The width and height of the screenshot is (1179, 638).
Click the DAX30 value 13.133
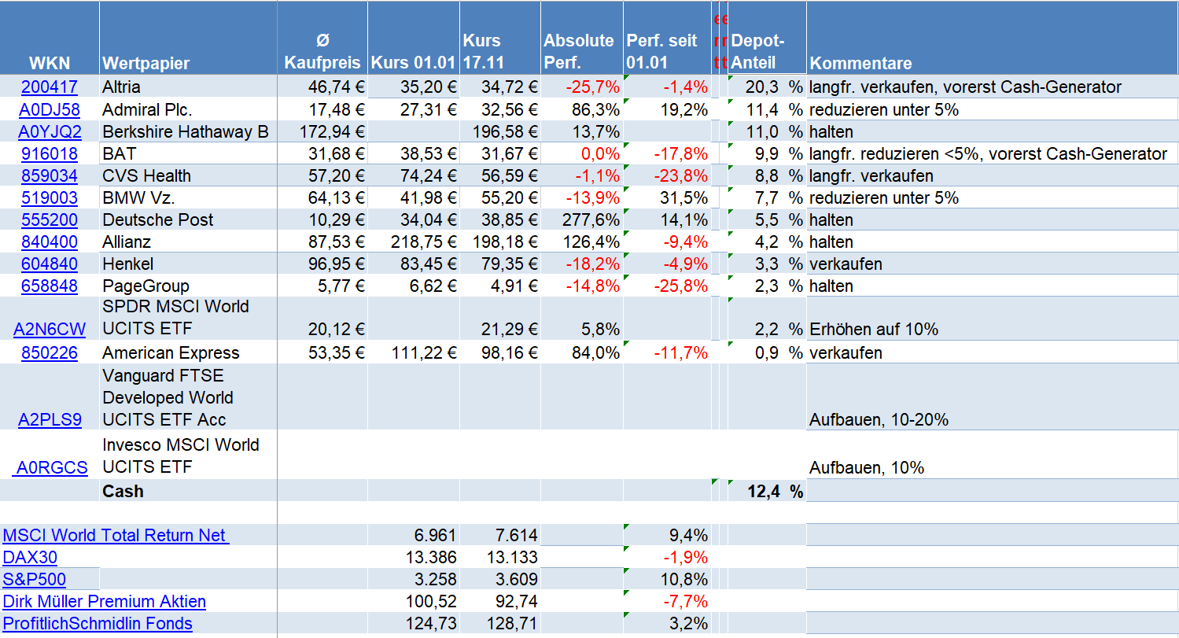pyautogui.click(x=512, y=558)
